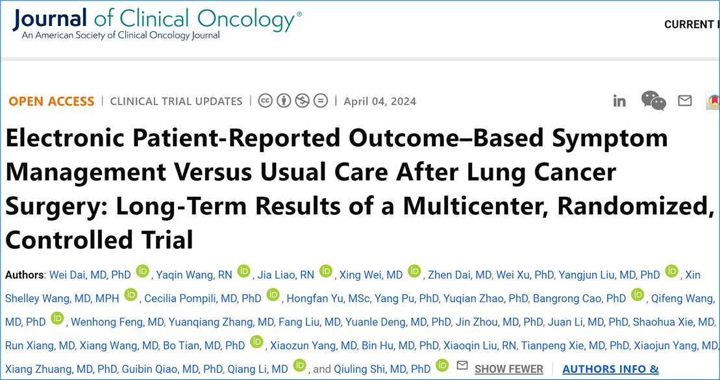Collapse author list with Show Fewer
This screenshot has height=380, width=720.
508,369
